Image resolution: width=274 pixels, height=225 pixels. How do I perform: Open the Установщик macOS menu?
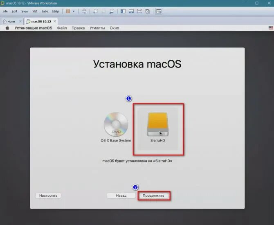pyautogui.click(x=34, y=28)
